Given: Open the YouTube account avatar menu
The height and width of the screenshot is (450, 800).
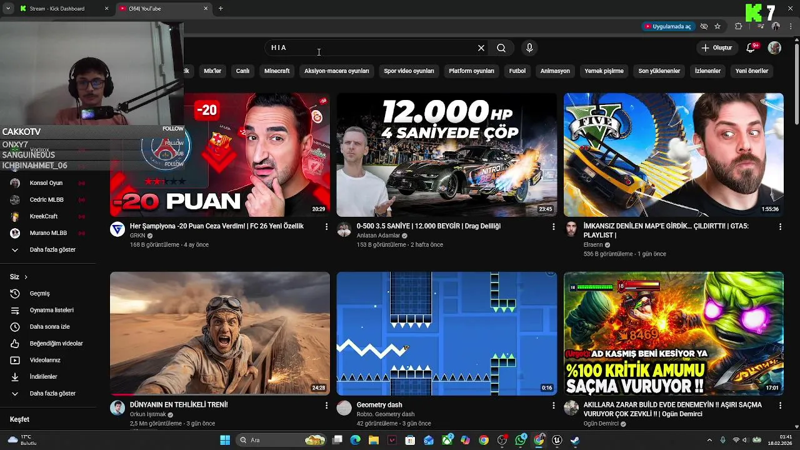Looking at the screenshot, I should [774, 47].
